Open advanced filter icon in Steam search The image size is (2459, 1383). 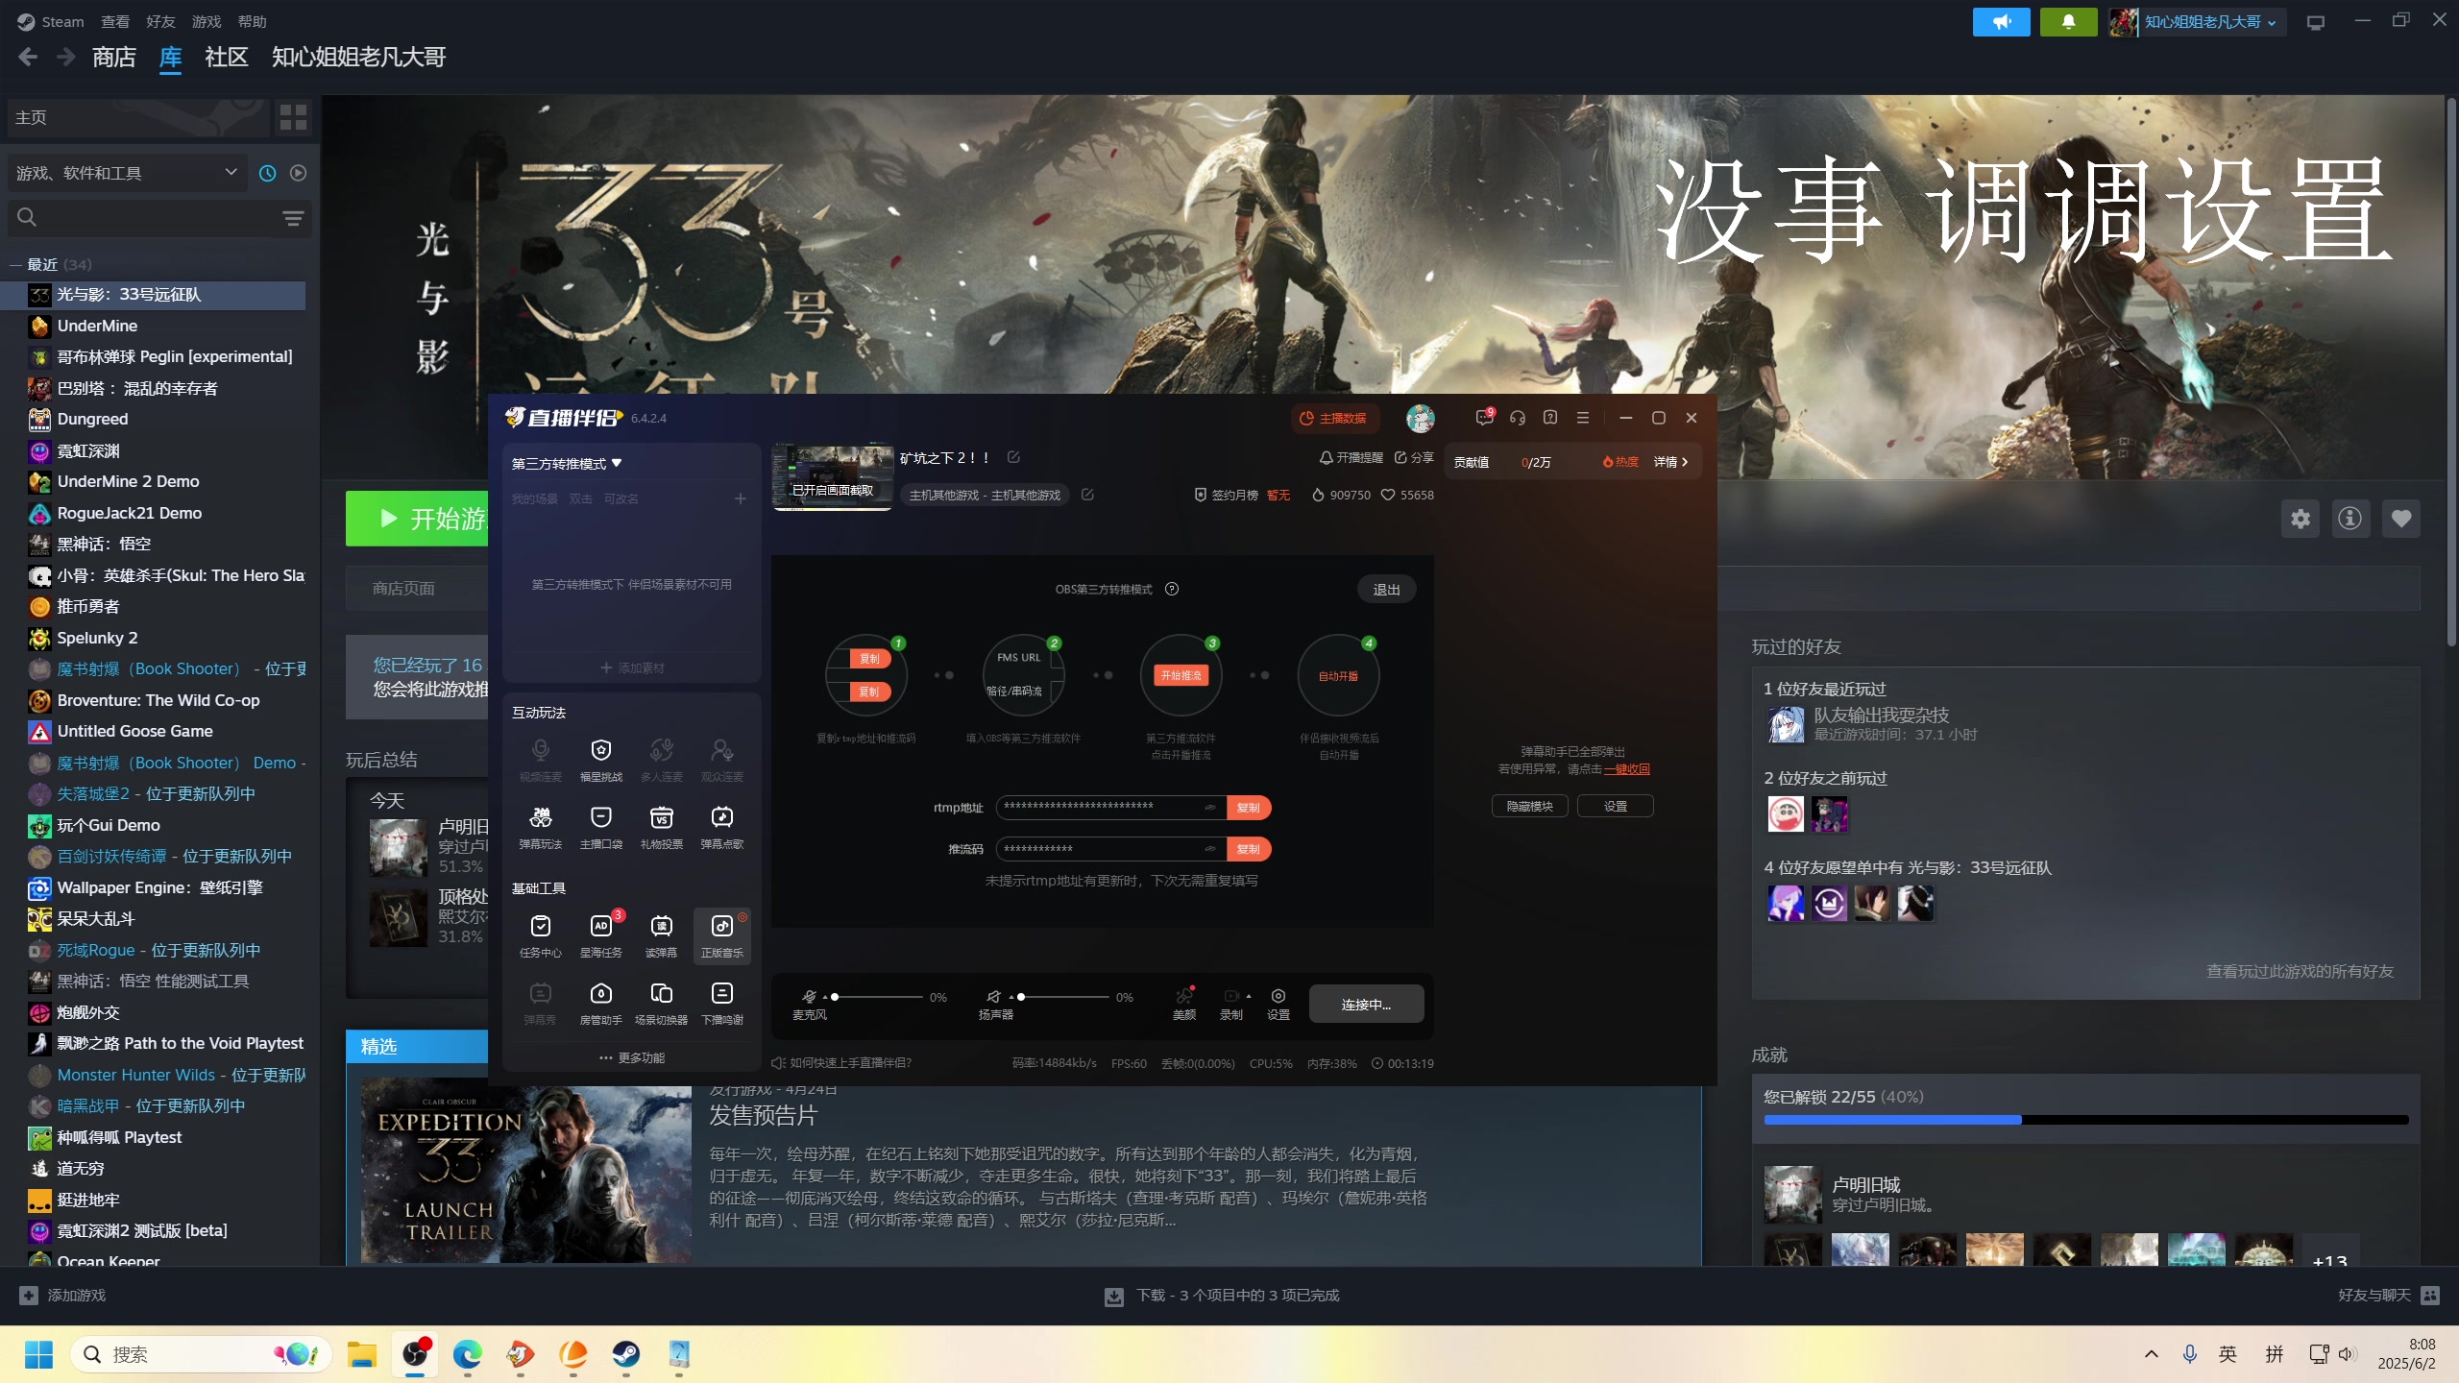(294, 219)
